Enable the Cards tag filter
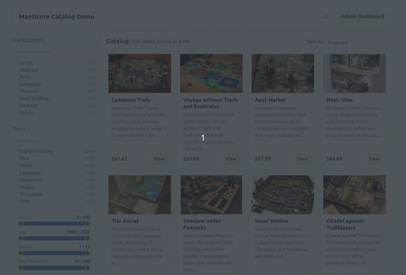 [15, 165]
